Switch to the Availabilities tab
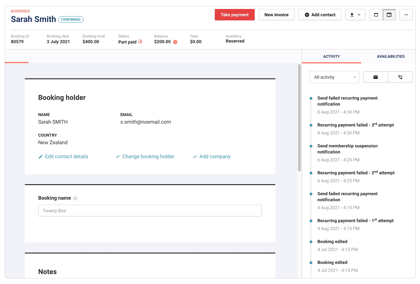Image resolution: width=420 pixels, height=284 pixels. click(x=391, y=57)
